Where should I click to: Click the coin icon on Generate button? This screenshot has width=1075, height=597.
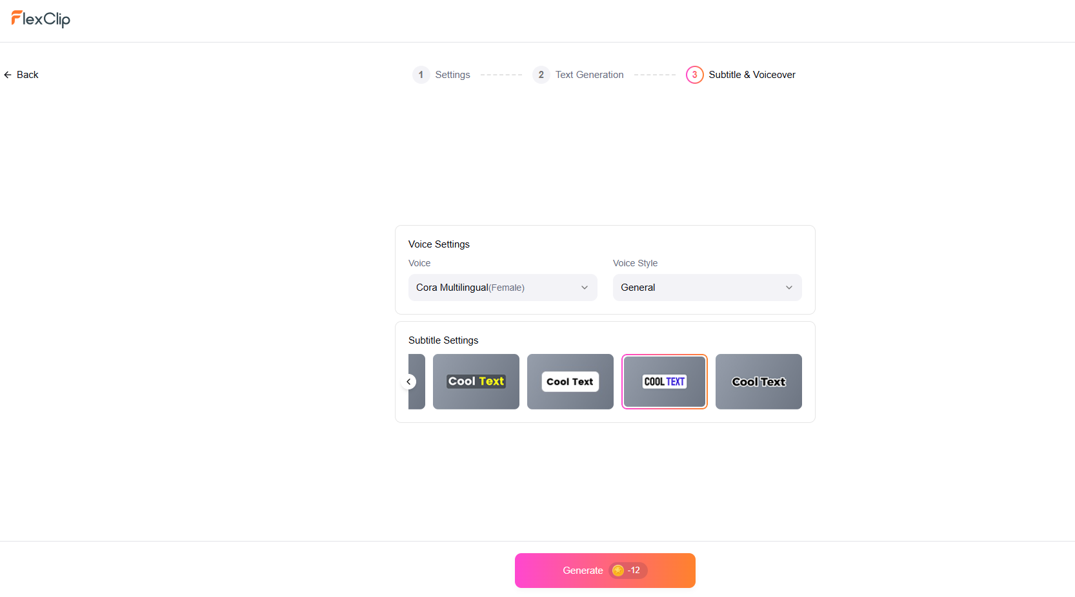(x=618, y=571)
